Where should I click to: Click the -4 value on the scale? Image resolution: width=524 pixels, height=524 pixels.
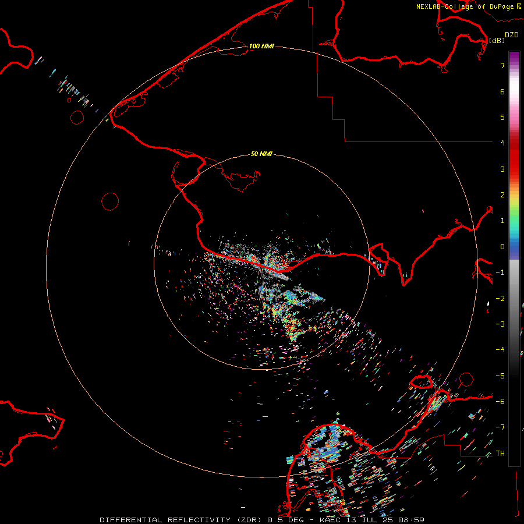click(500, 349)
